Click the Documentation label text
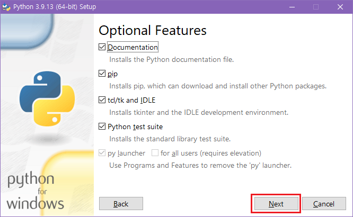 coord(133,47)
